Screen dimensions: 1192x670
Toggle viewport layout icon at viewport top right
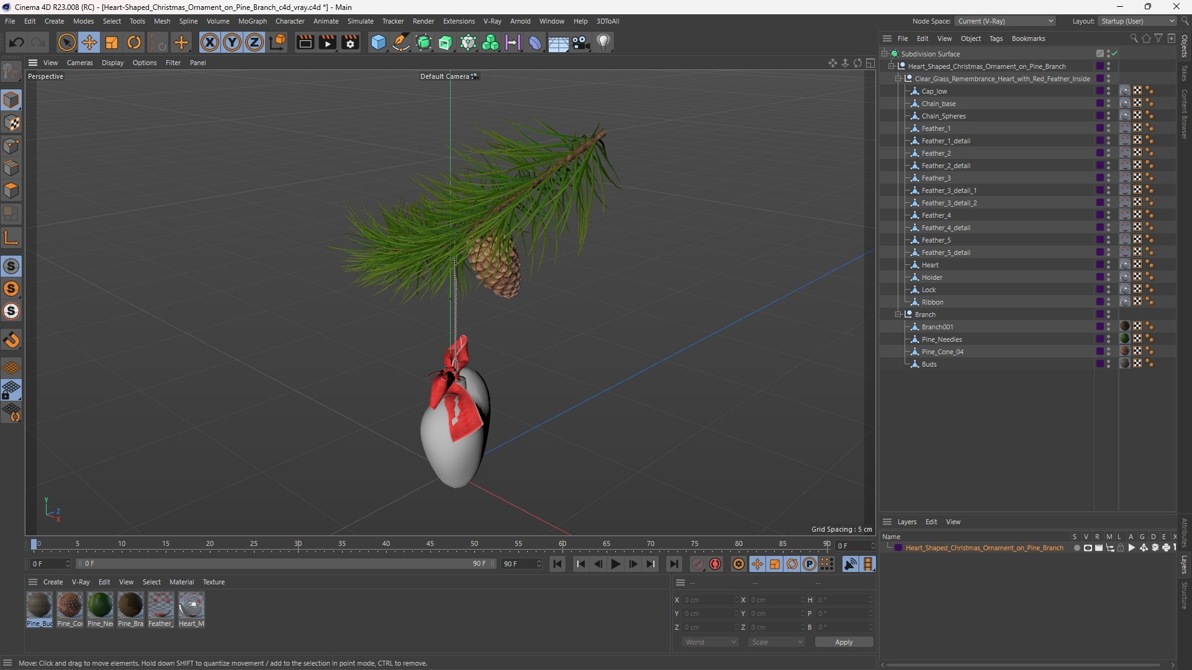coord(870,63)
